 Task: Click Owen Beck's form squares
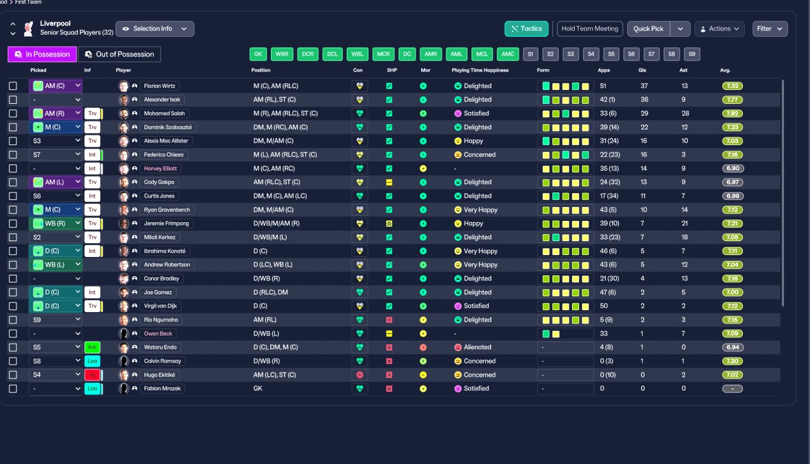(566, 334)
